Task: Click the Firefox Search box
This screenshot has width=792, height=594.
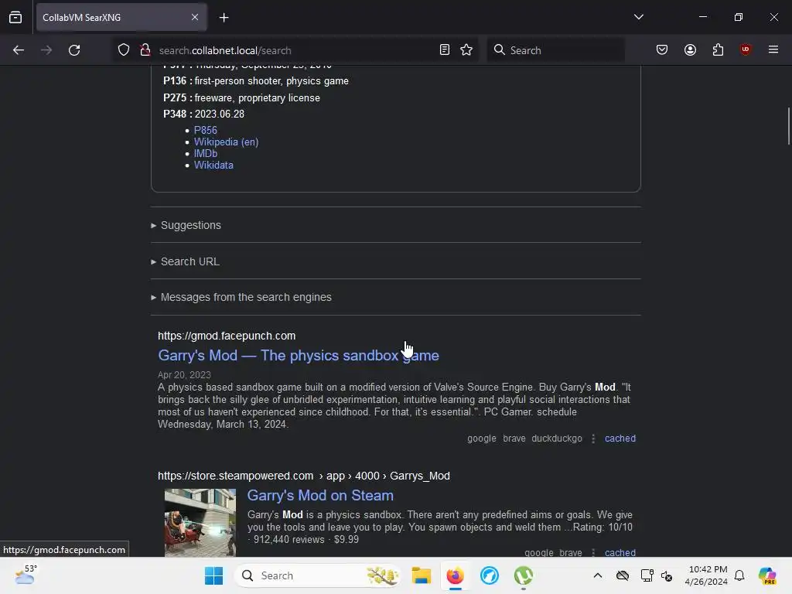Action: click(x=555, y=50)
